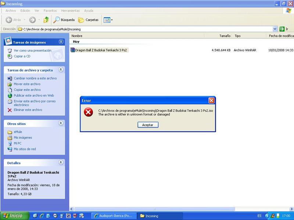Click the 17:00 taskbar clock
This screenshot has width=294, height=220.
pos(286,216)
